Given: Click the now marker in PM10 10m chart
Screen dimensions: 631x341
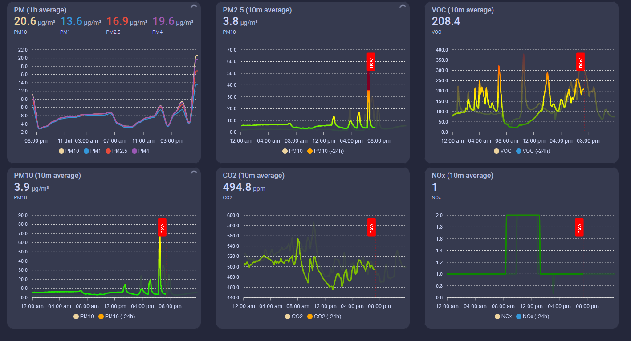Looking at the screenshot, I should [162, 227].
